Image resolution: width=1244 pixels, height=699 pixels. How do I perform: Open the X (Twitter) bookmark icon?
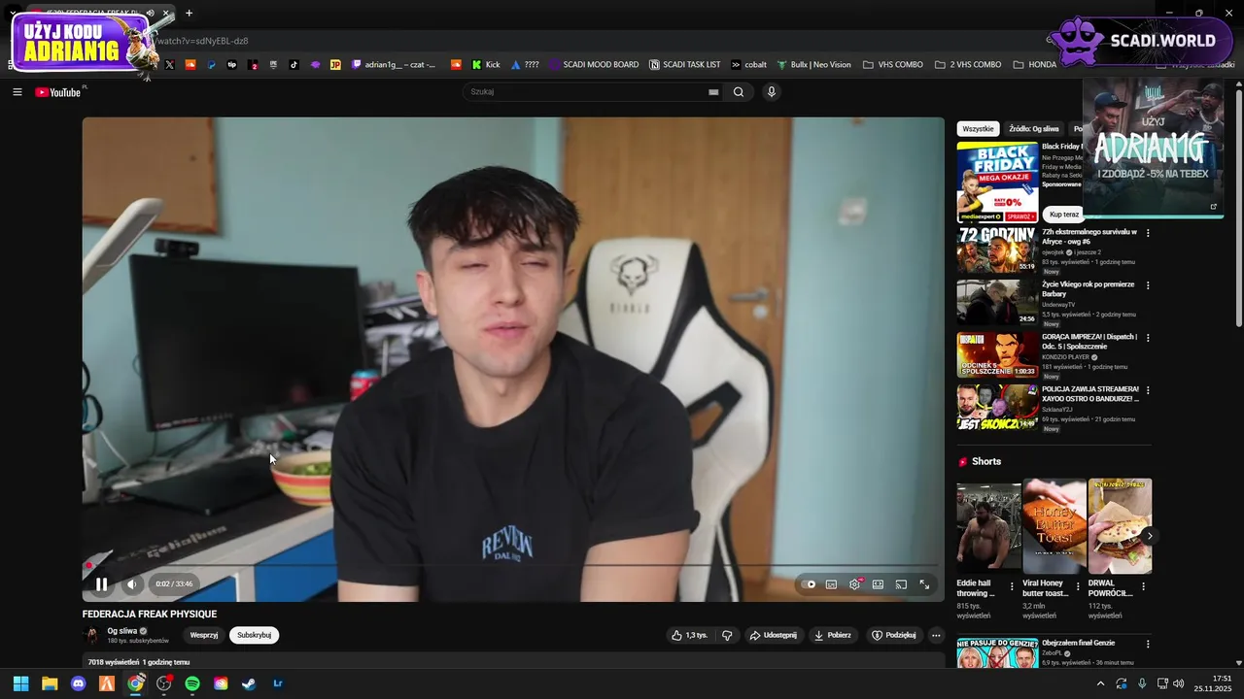(x=169, y=65)
